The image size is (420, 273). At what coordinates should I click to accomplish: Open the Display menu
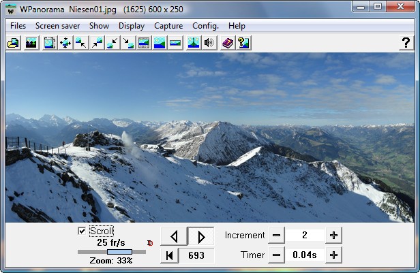pos(132,26)
